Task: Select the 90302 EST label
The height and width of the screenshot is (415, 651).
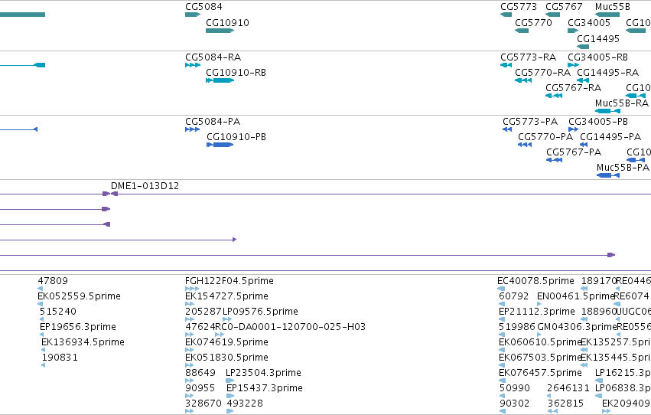Action: click(x=514, y=404)
